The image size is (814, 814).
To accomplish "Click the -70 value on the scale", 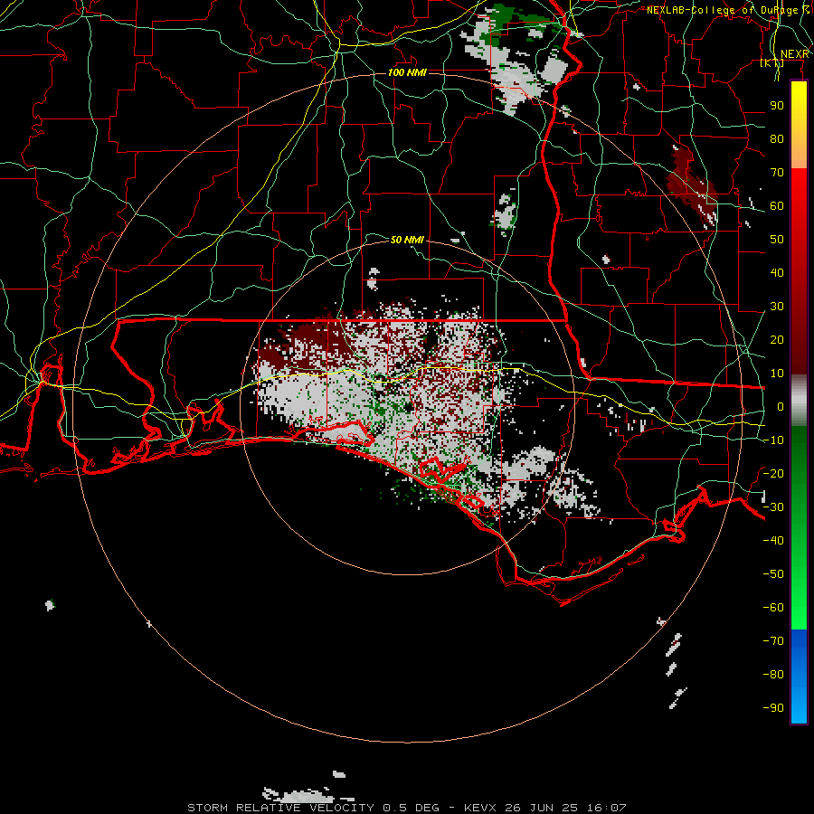I will [773, 641].
